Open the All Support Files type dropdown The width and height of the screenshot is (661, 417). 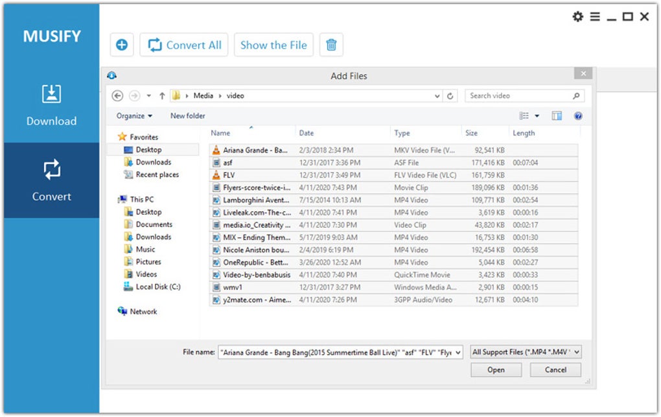pos(526,352)
